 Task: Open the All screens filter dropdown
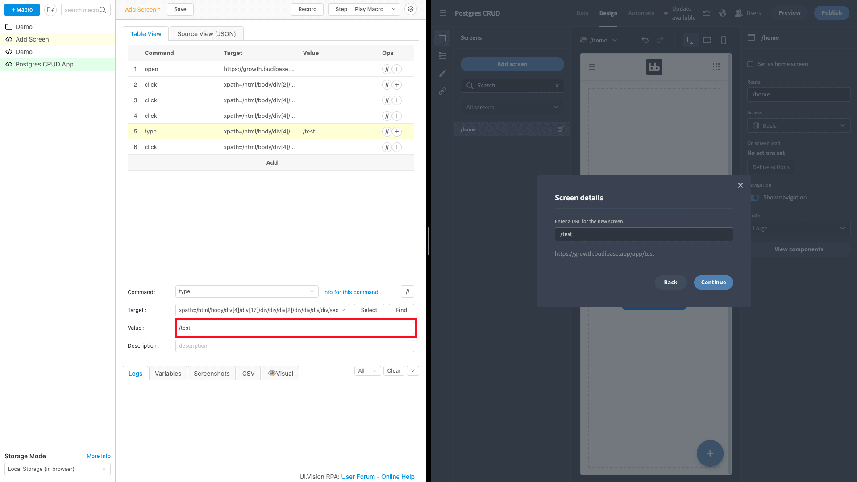(512, 107)
